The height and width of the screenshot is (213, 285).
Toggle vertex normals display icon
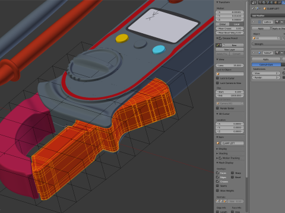(x=217, y=201)
